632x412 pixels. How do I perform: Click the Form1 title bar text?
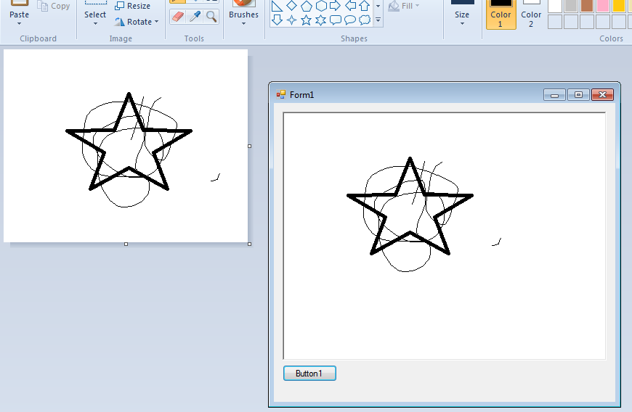pos(301,95)
